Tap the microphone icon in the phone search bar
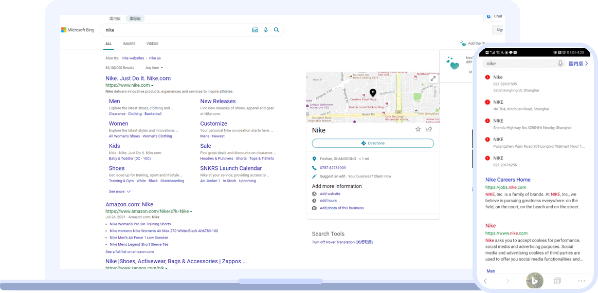The image size is (598, 293). point(560,63)
